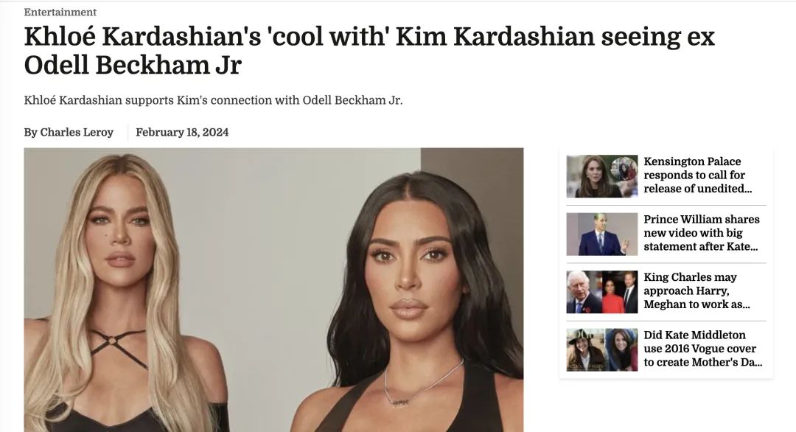The image size is (796, 432).
Task: Read Did Kate Middleton use 2016 Vogue article
Action: (702, 349)
